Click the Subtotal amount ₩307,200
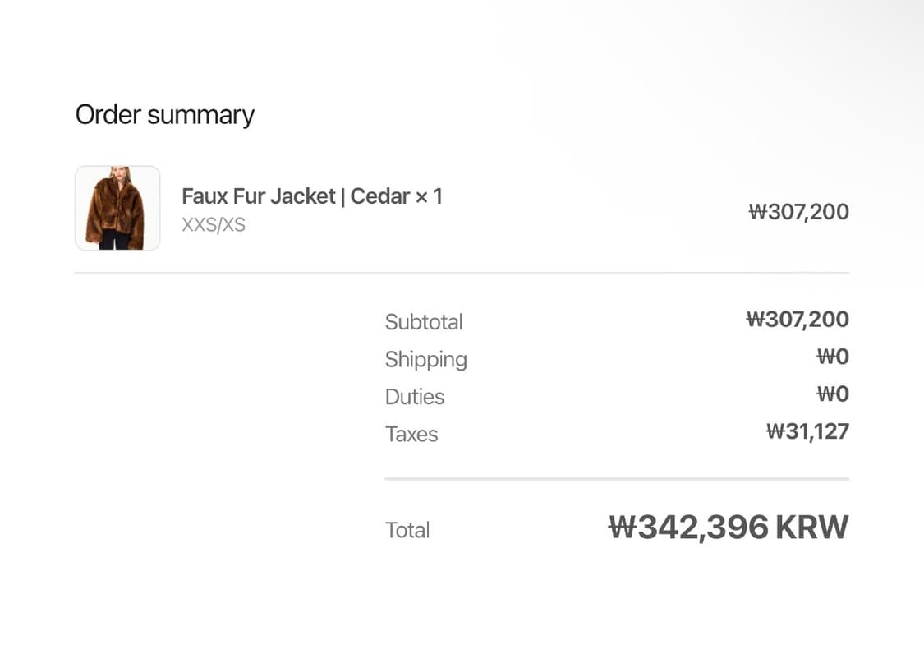 pyautogui.click(x=797, y=319)
